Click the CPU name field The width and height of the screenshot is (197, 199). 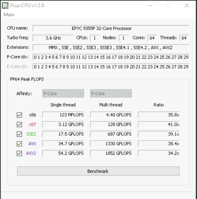pos(111,28)
